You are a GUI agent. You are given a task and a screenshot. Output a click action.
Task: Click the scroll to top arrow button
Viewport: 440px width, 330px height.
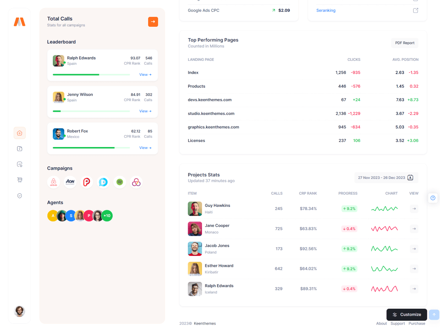[434, 315]
